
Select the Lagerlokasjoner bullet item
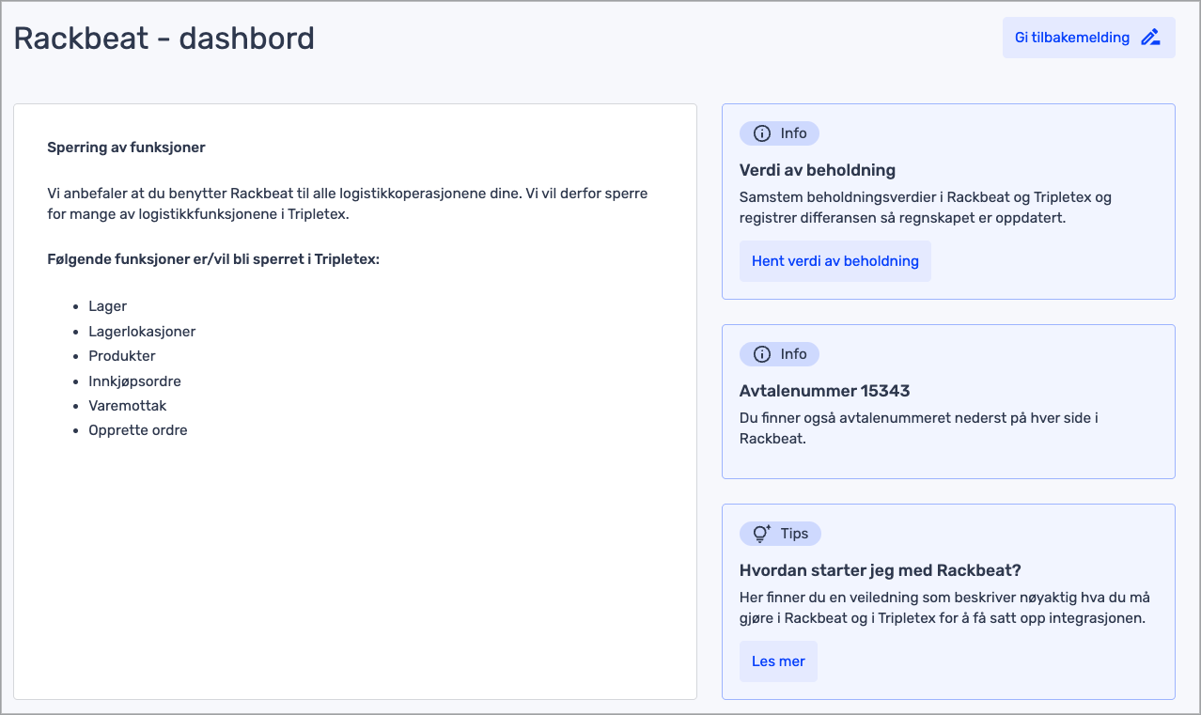(x=142, y=332)
